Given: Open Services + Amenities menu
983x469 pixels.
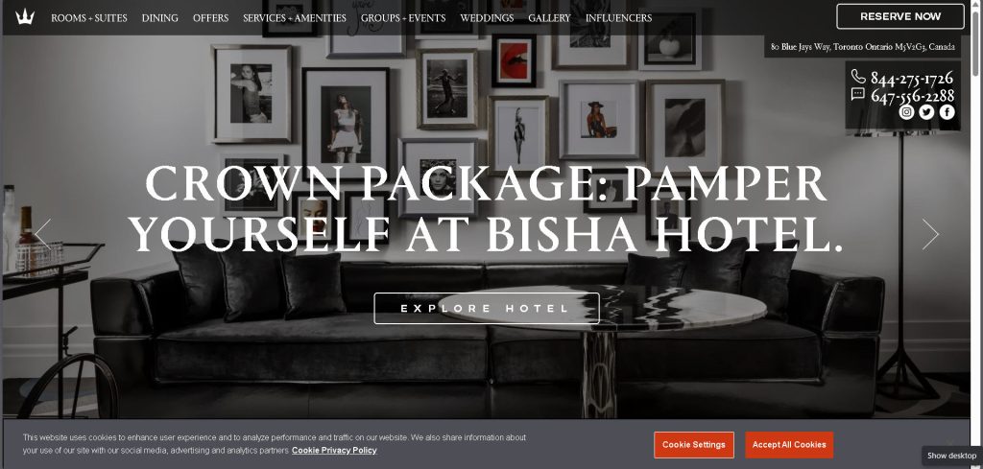Looking at the screenshot, I should coord(295,18).
